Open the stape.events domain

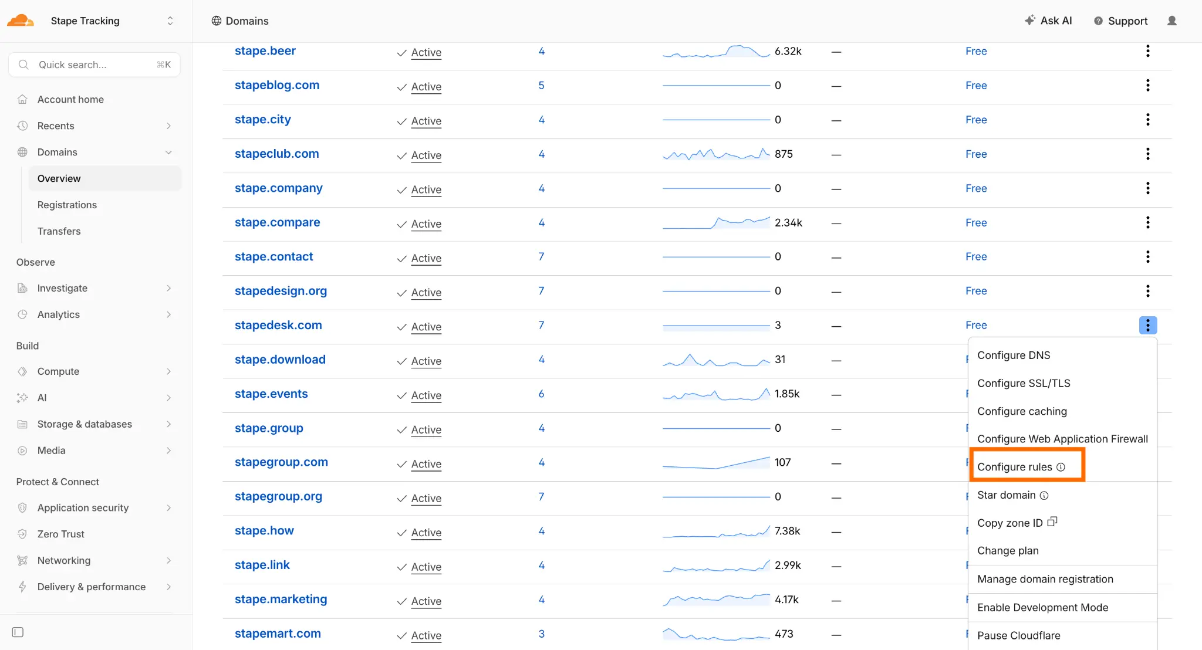point(271,394)
